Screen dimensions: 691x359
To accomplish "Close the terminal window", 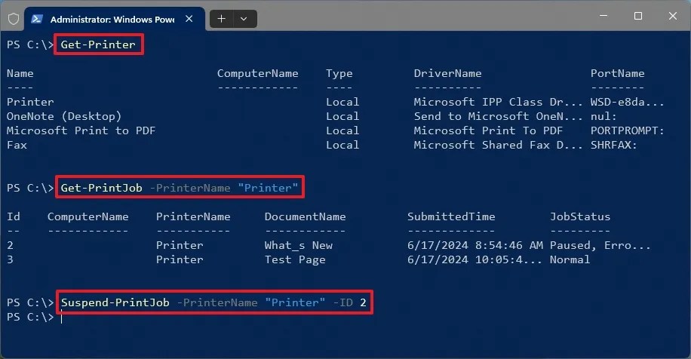I will pos(672,16).
